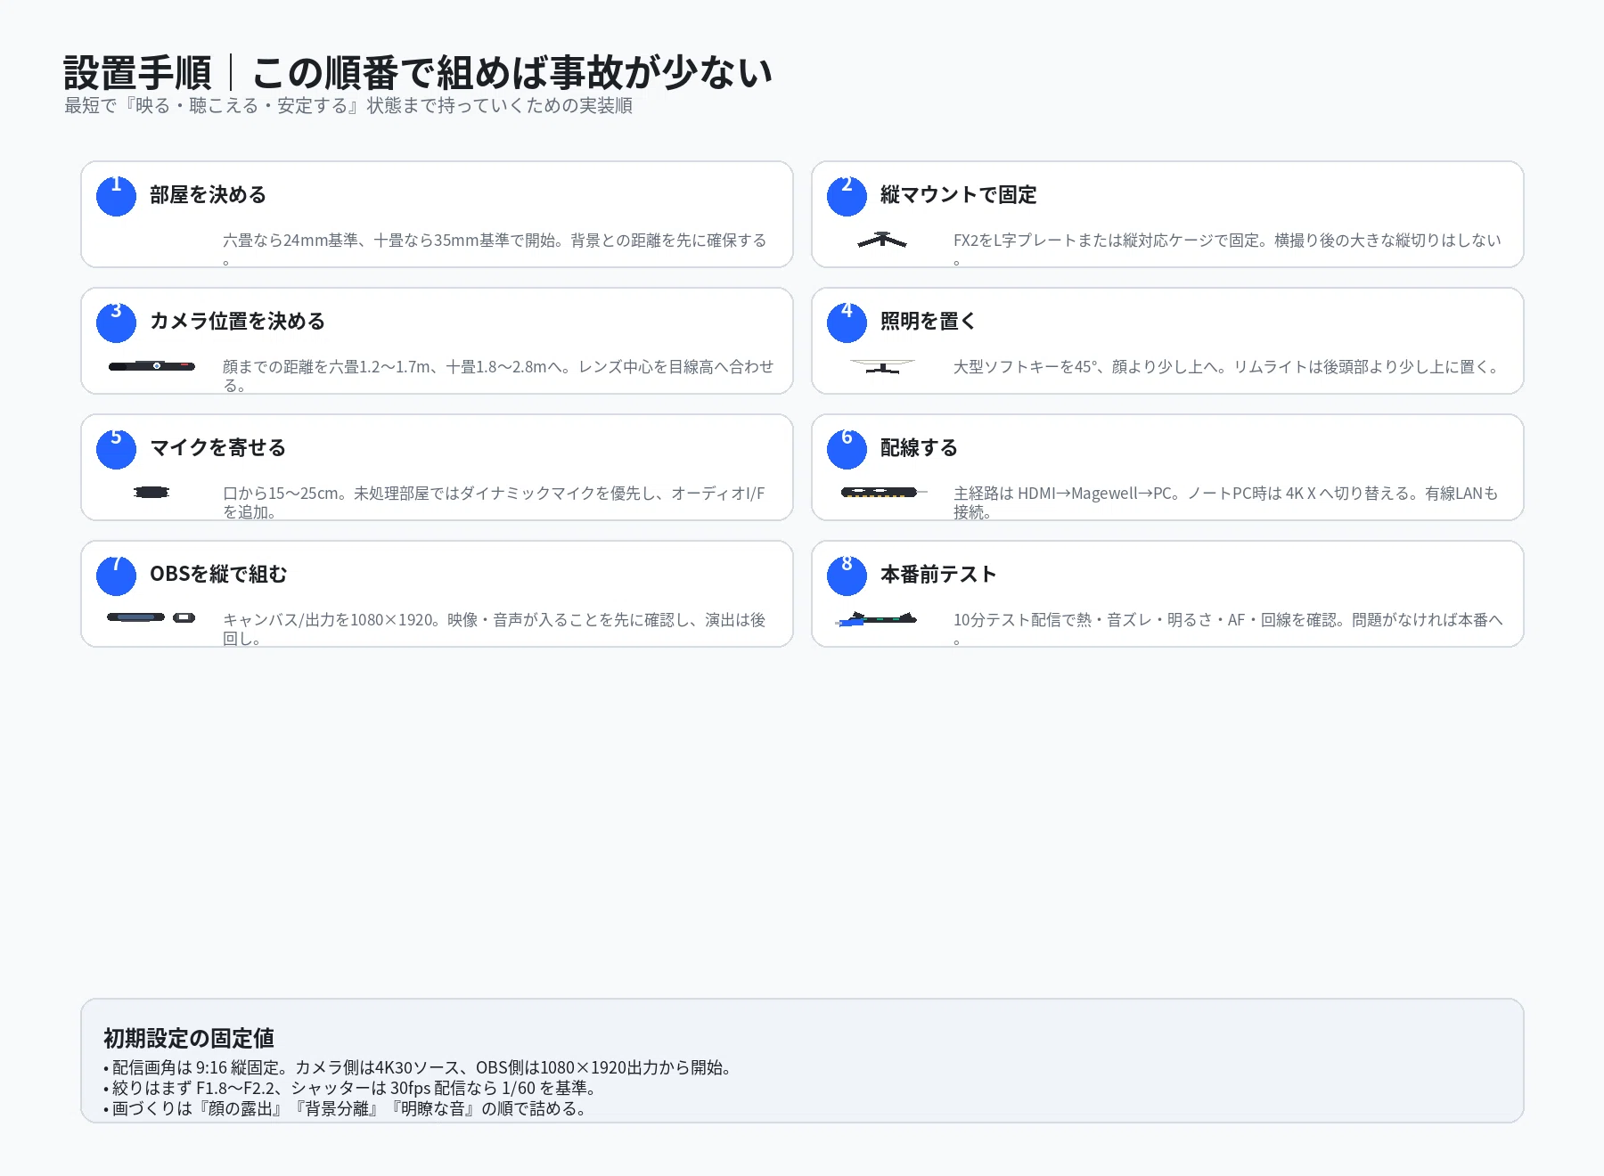The width and height of the screenshot is (1604, 1176).
Task: Click the blue step 1 number badge
Action: pos(116,196)
